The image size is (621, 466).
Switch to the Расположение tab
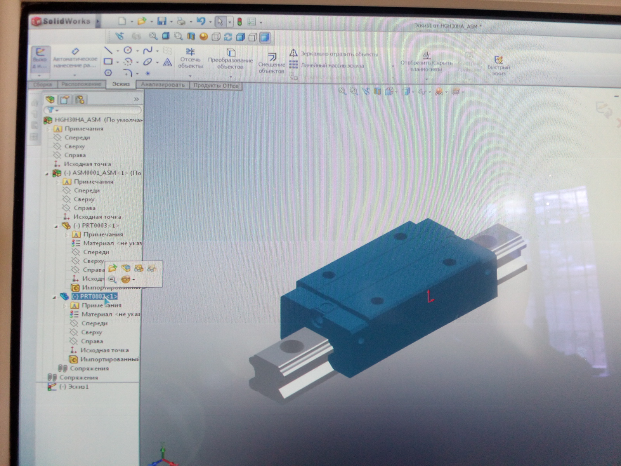[x=81, y=84]
